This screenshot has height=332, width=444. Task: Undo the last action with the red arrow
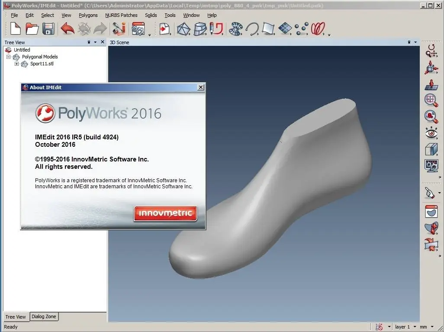(x=68, y=29)
